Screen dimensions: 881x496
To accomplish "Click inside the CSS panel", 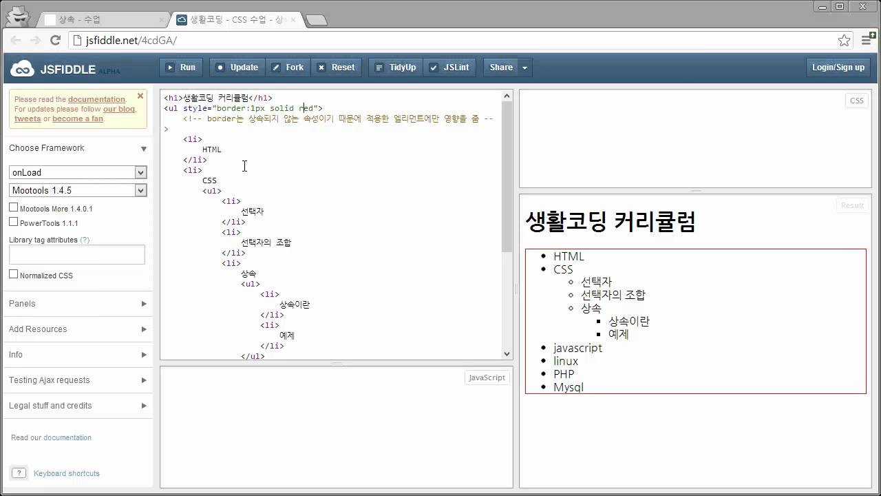I will [695, 138].
